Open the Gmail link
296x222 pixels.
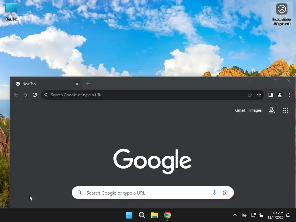(x=240, y=110)
